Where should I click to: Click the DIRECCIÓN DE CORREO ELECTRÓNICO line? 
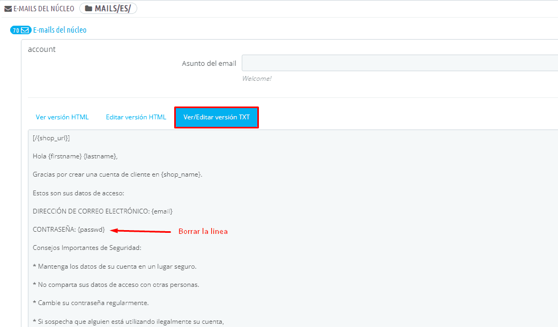click(x=102, y=211)
